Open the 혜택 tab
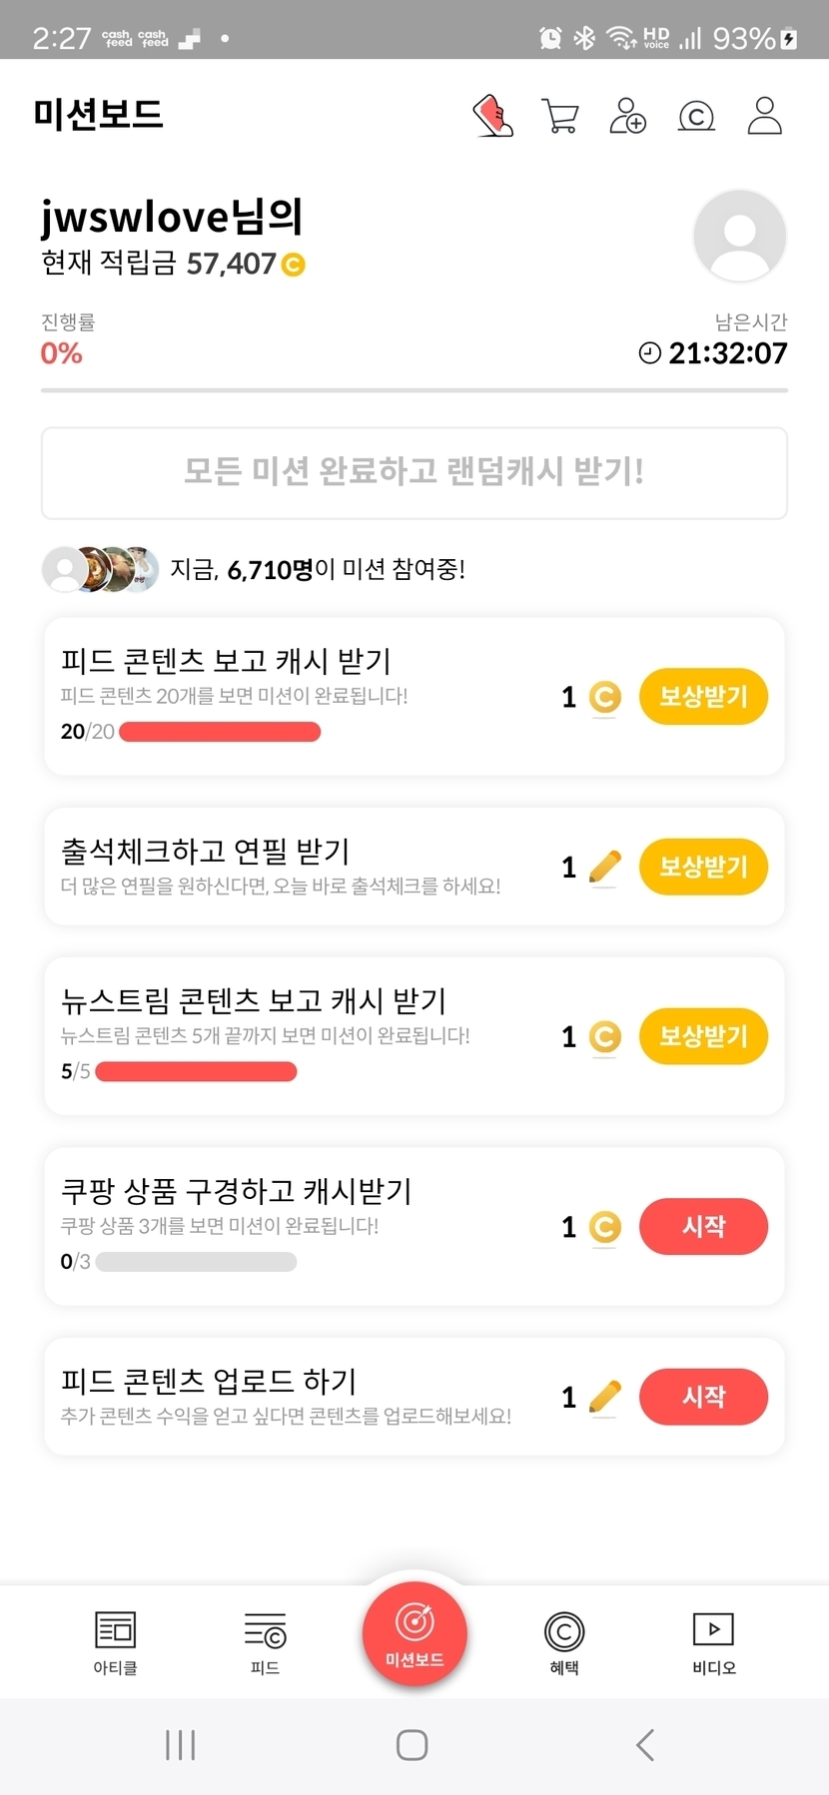Viewport: 829px width, 1795px height. 564,1642
